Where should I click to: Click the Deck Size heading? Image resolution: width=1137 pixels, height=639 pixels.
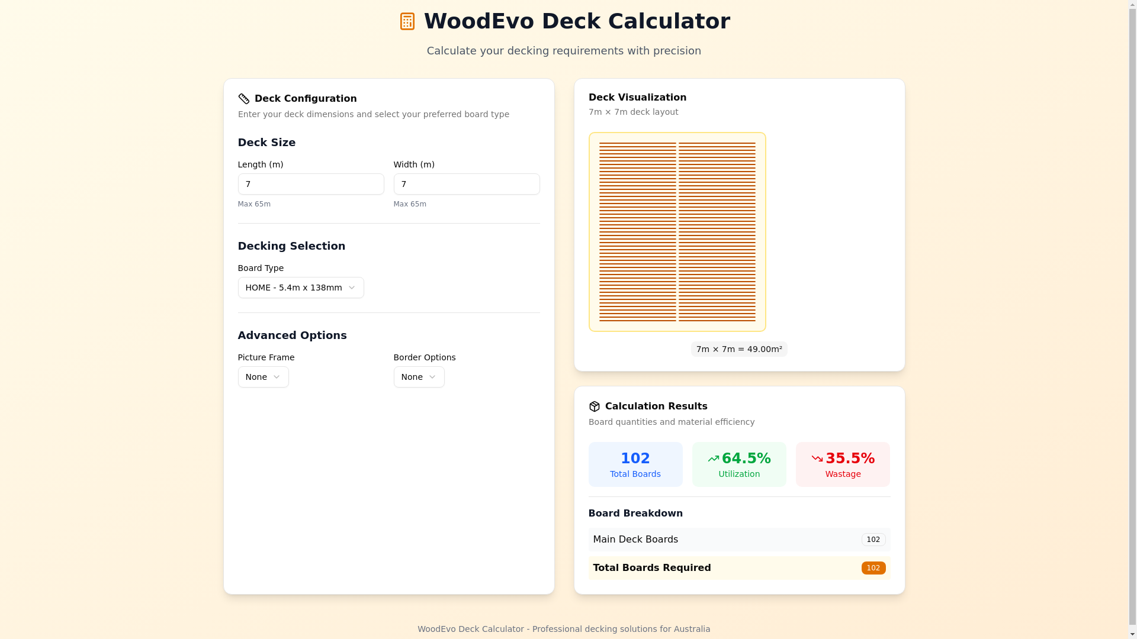[x=266, y=143]
